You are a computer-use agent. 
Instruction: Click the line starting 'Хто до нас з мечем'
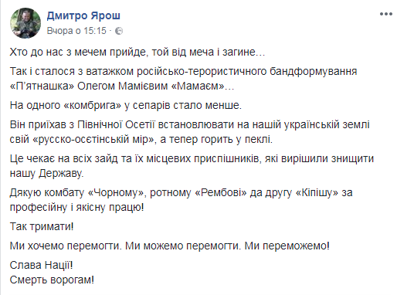coord(137,53)
